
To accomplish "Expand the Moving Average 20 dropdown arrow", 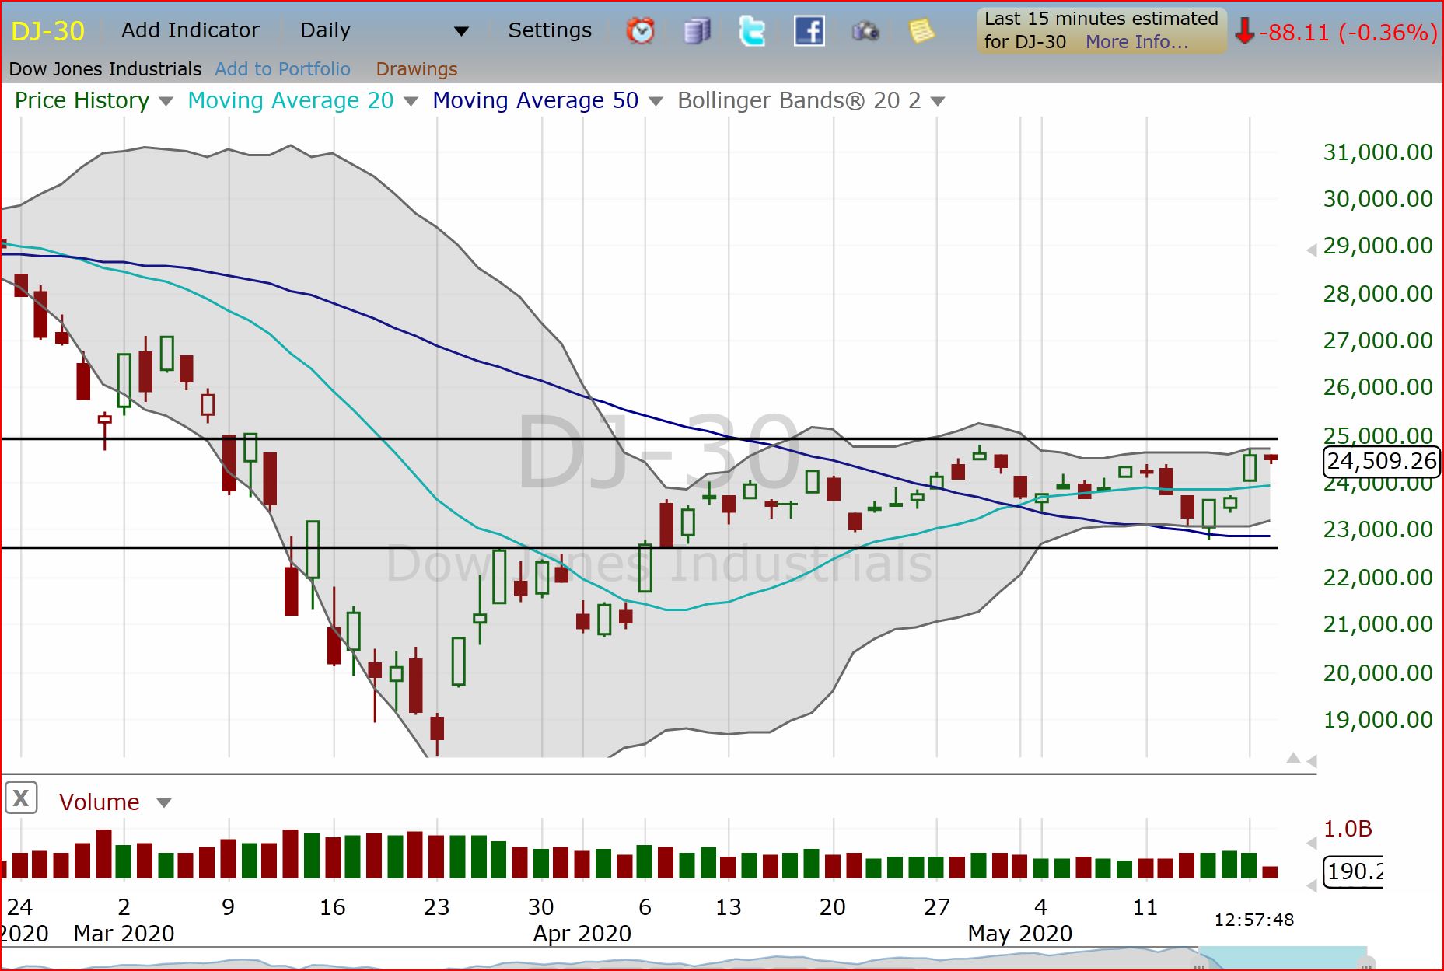I will click(x=411, y=102).
